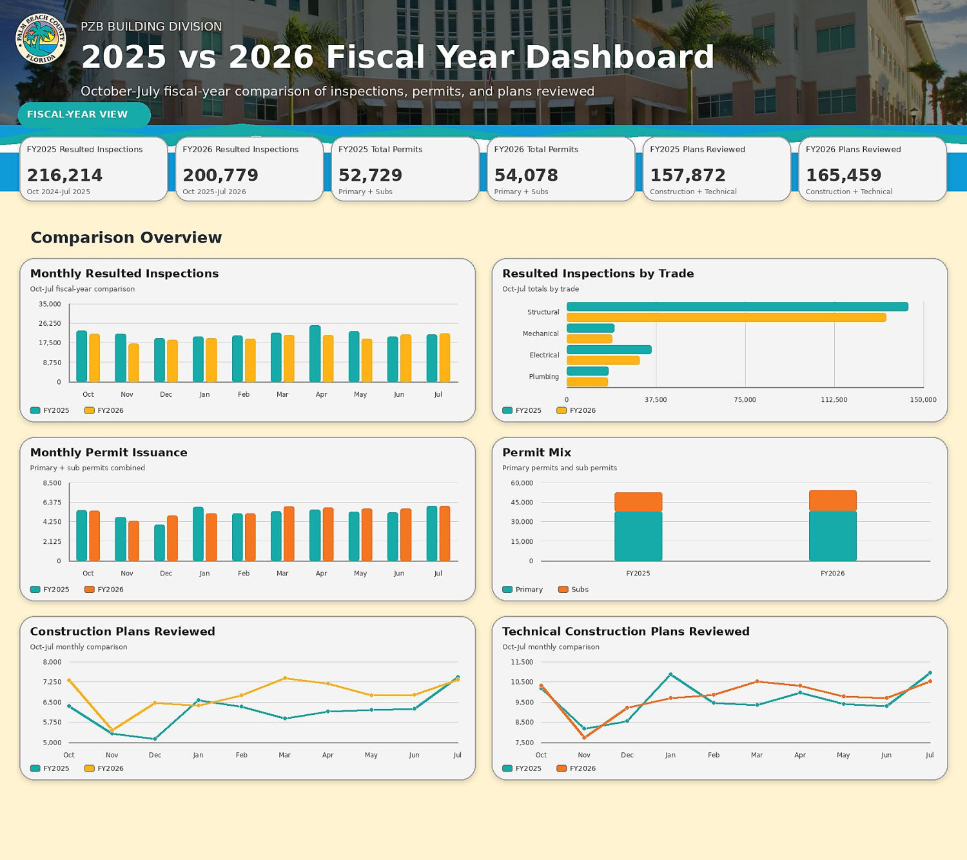Image resolution: width=967 pixels, height=860 pixels.
Task: Click the FY2026 Plumbing bar by trade
Action: [x=587, y=382]
